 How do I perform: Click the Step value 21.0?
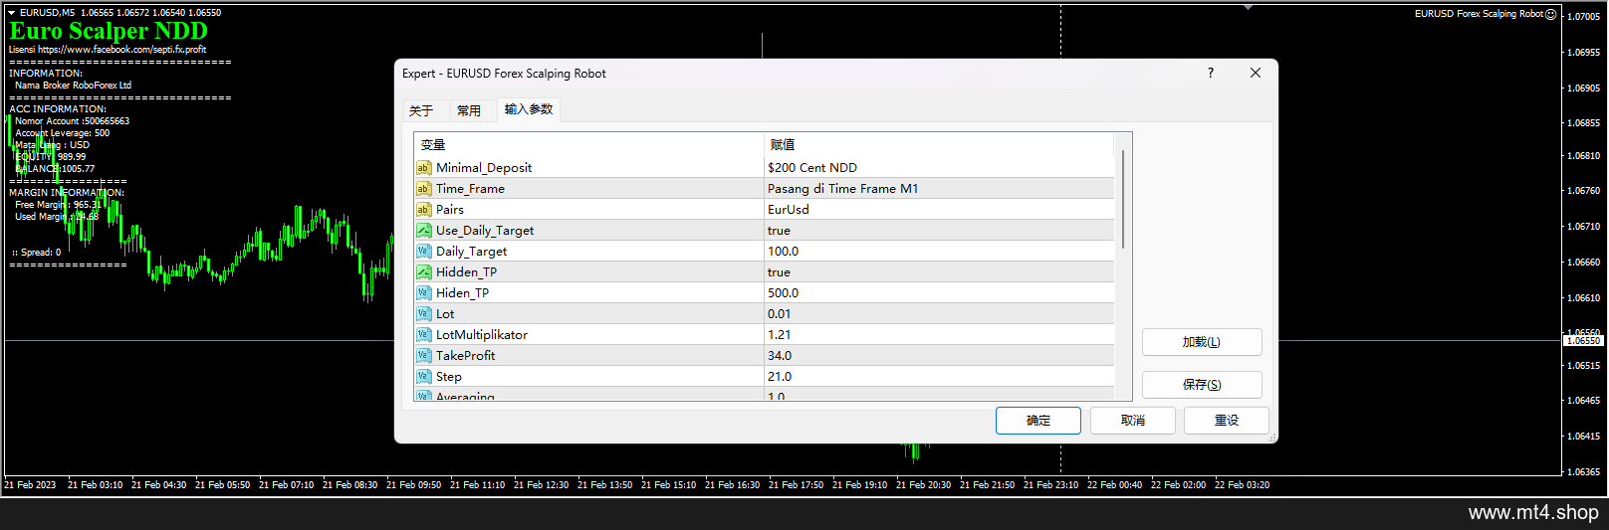[x=939, y=377]
